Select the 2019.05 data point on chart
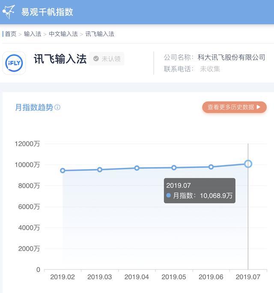The image size is (274, 293). pos(174,168)
